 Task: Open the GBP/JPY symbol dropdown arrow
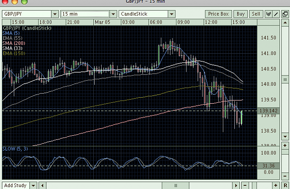click(x=55, y=14)
